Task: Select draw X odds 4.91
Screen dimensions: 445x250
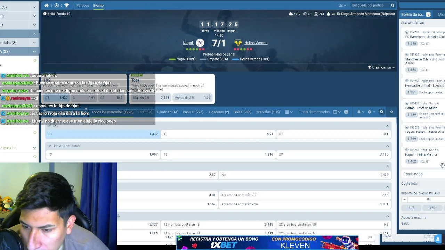Action: 218,134
